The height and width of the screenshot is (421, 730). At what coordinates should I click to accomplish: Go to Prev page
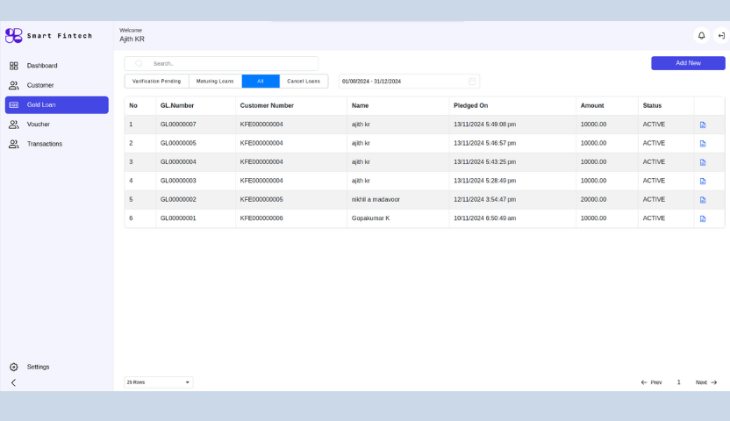(x=651, y=382)
